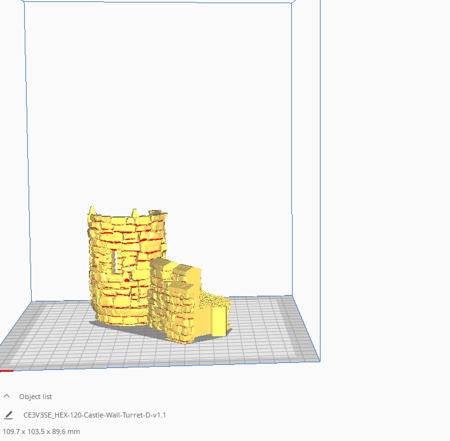Image resolution: width=450 pixels, height=441 pixels.
Task: Click empty grid area of the build plate
Action: coord(258,330)
